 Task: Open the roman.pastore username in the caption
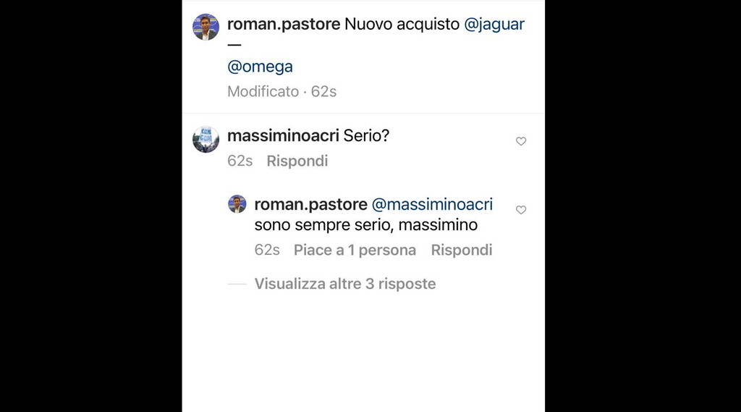pos(284,24)
